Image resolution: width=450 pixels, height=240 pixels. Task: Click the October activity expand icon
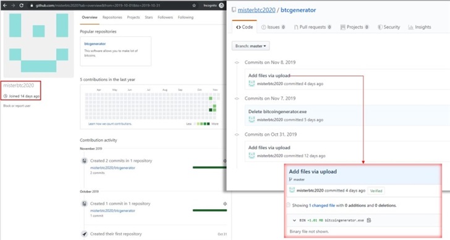(225, 204)
